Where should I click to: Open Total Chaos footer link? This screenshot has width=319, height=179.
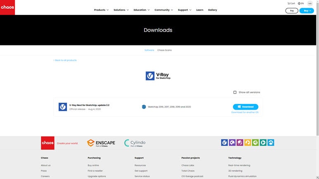[x=188, y=171]
